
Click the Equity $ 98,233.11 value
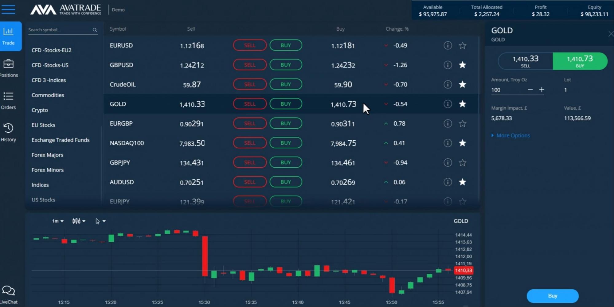tap(594, 14)
